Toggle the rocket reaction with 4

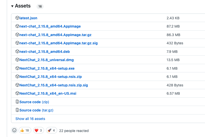click(x=52, y=130)
